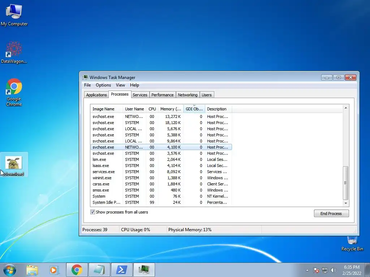Screen dimensions: 370x277
Task: Open Windows Explorer from the taskbar
Action: point(32,270)
